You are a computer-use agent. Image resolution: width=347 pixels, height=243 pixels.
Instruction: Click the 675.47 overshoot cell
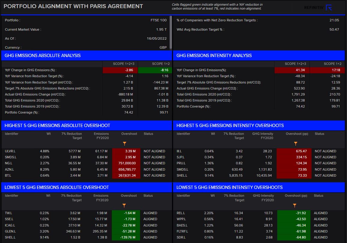click(x=294, y=151)
